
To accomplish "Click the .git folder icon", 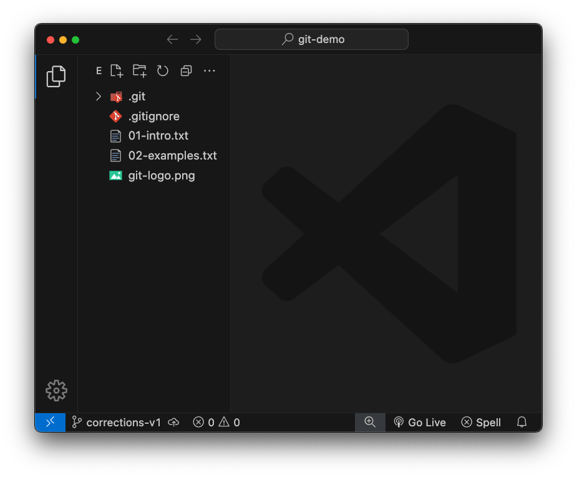I will click(116, 97).
